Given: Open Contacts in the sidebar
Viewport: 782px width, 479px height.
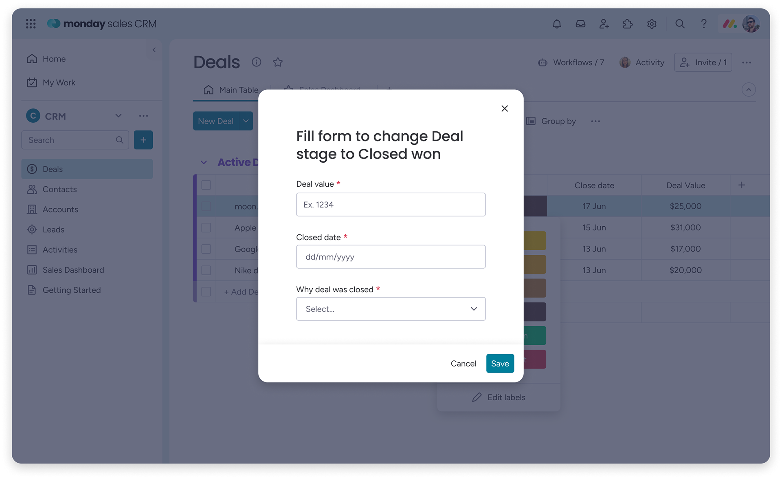Looking at the screenshot, I should point(59,189).
